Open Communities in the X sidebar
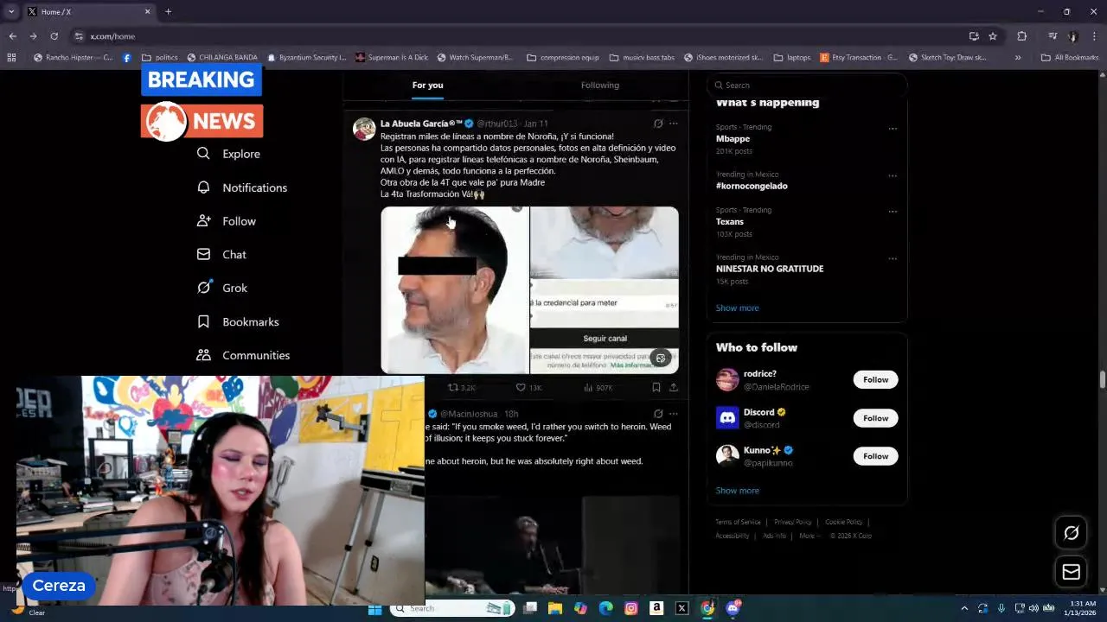1107x622 pixels. [x=243, y=355]
